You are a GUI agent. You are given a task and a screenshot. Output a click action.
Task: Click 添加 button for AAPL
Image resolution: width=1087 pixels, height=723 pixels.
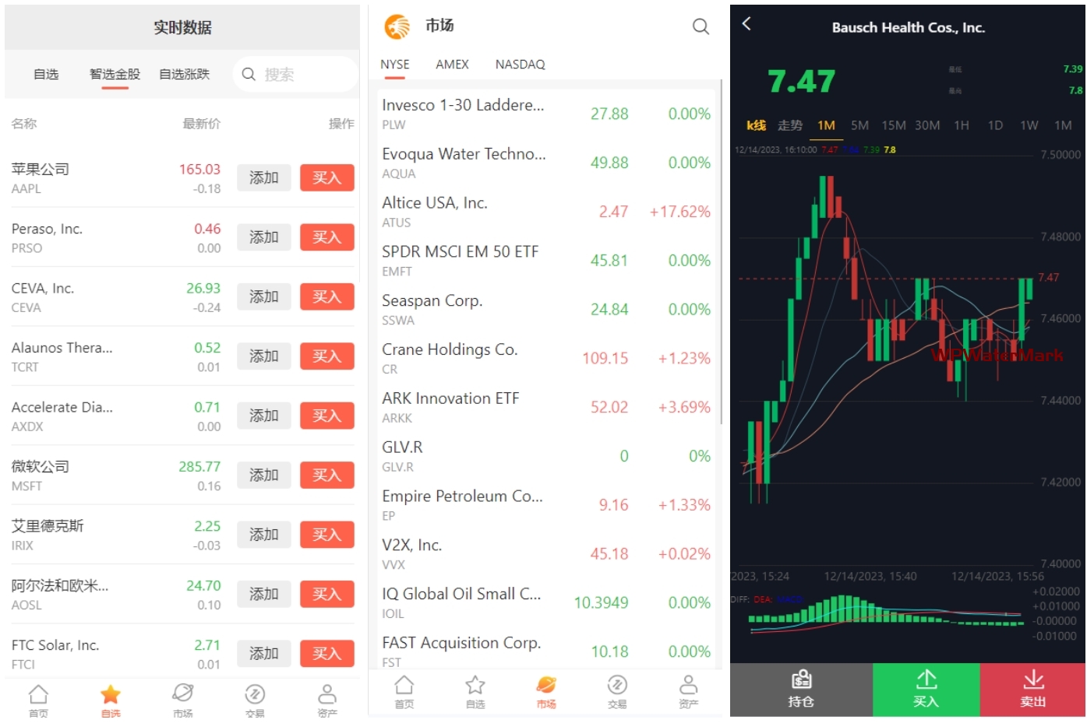tap(263, 178)
